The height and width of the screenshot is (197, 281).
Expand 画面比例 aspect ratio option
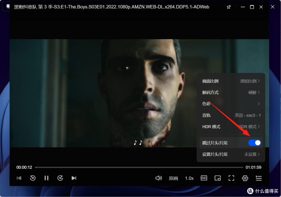(231, 81)
